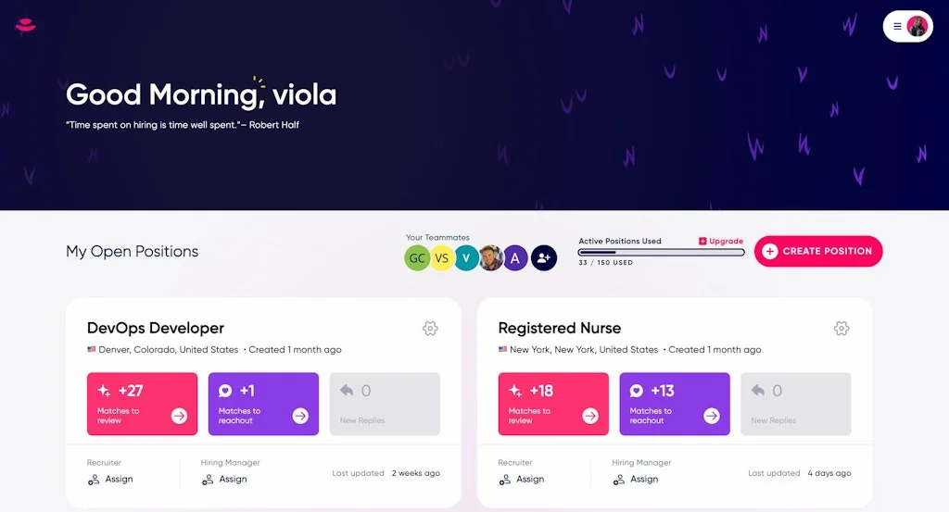The image size is (949, 512).
Task: Open the hamburger profile menu
Action: click(x=907, y=27)
